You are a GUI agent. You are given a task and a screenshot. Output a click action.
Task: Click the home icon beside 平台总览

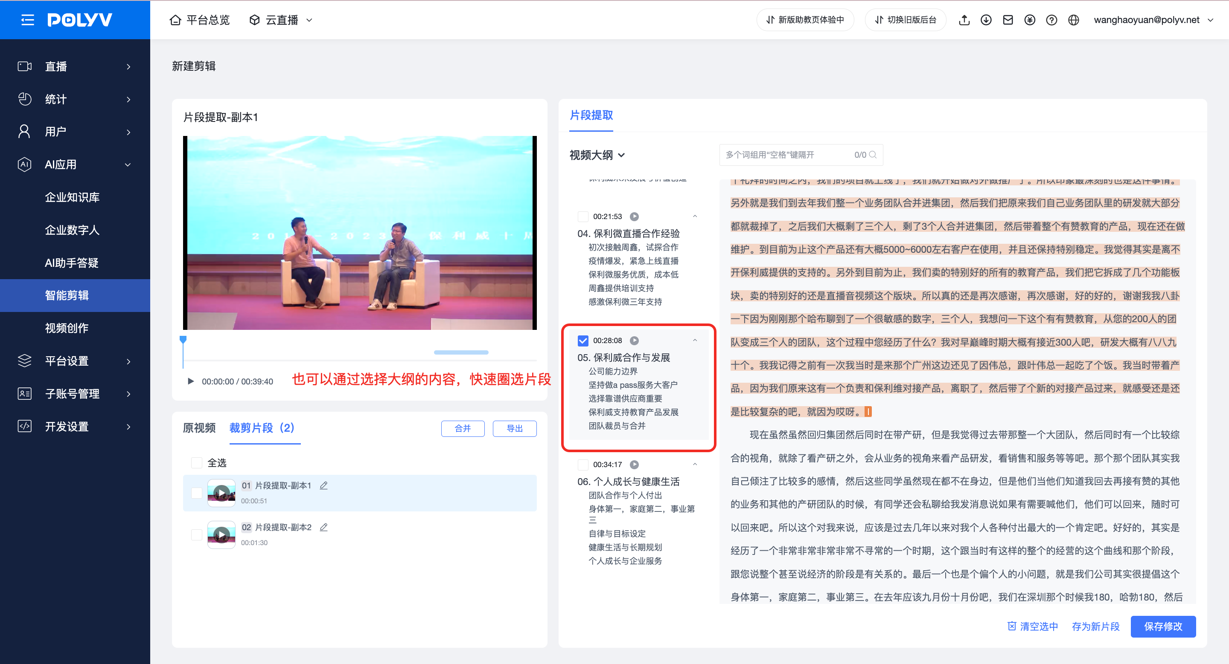(x=175, y=20)
